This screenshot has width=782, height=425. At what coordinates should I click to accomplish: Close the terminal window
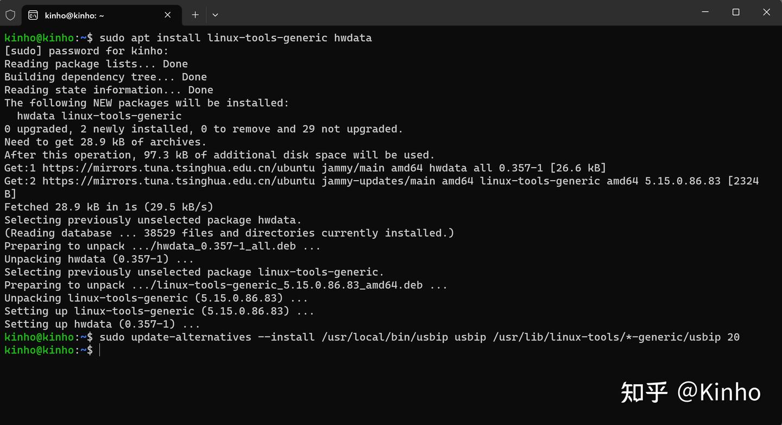pos(766,12)
